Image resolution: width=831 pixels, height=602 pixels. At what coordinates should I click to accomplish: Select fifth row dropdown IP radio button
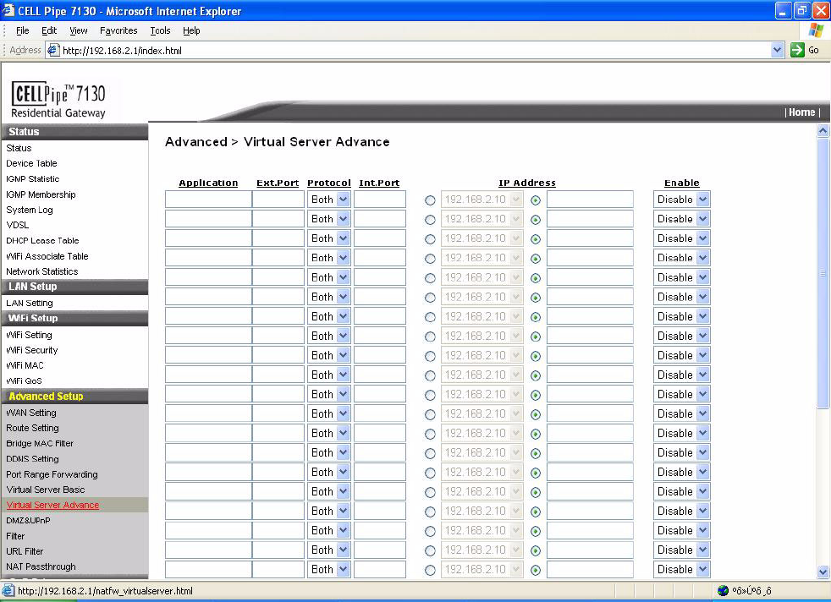coord(430,278)
